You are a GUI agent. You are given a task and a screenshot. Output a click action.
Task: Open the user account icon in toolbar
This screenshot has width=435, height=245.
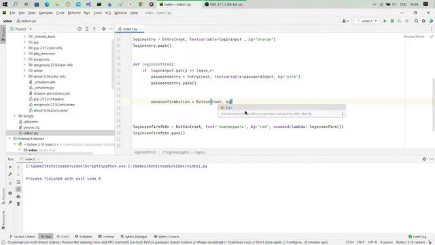[x=345, y=21]
